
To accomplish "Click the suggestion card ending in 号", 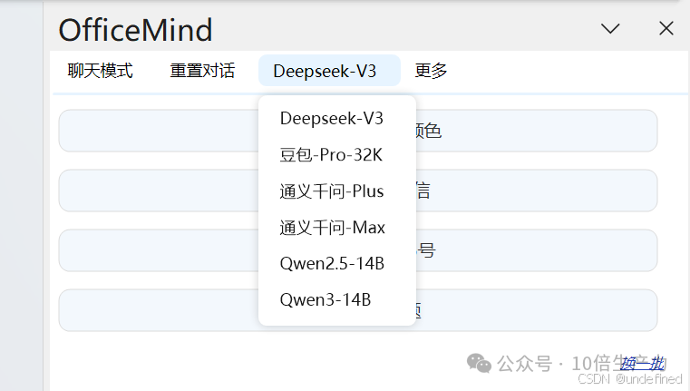I will click(x=358, y=250).
